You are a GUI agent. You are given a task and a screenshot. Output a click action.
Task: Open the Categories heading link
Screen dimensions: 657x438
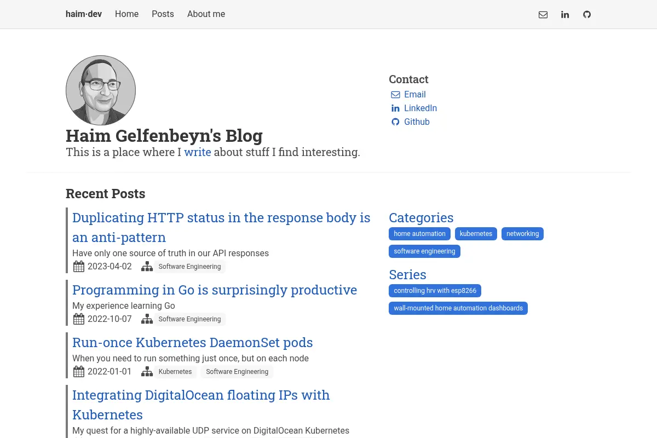pos(421,218)
